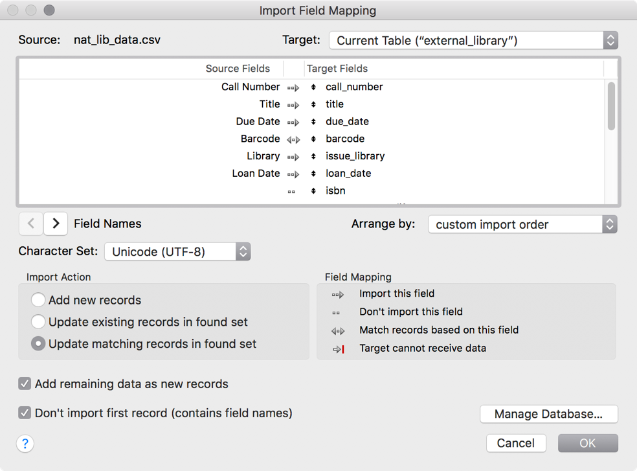Toggle mapping arrow for Loan Date row
The image size is (637, 471).
[293, 174]
